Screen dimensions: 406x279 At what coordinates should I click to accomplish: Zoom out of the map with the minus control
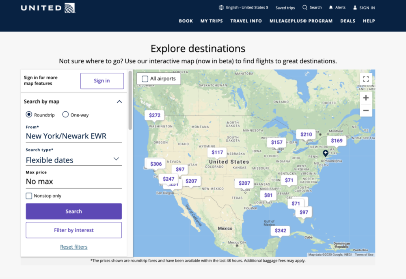[x=366, y=111]
